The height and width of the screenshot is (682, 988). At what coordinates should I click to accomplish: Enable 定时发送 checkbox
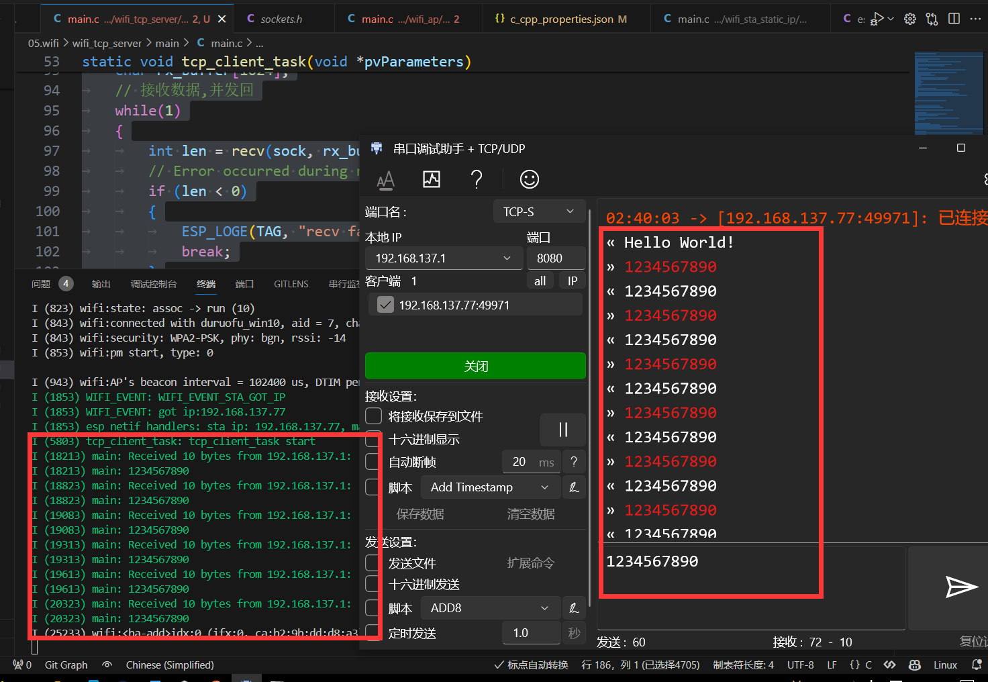click(373, 632)
